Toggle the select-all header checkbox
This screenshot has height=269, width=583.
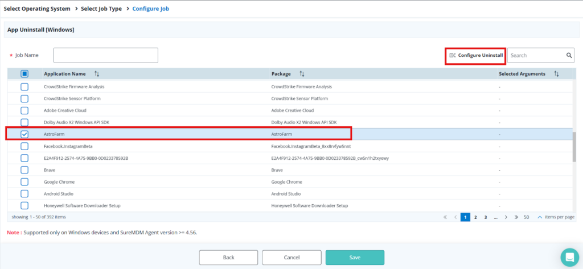click(x=24, y=74)
